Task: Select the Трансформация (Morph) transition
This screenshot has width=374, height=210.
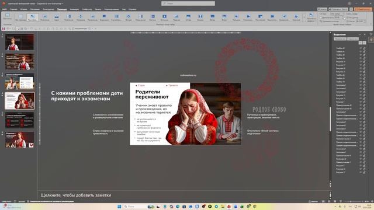Action: pyautogui.click(x=33, y=17)
